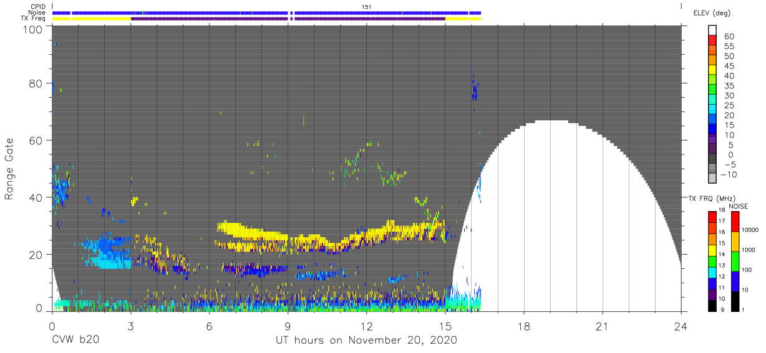Screen dimensions: 766x353
Task: Click the red top segment of TX FRQ colorbar
Action: pos(713,217)
